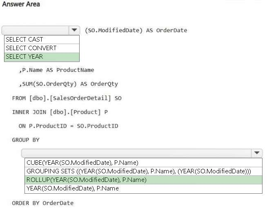This screenshot has height=208, width=267.
Task: Expand the GROUP BY dropdown arrow
Action: point(257,153)
